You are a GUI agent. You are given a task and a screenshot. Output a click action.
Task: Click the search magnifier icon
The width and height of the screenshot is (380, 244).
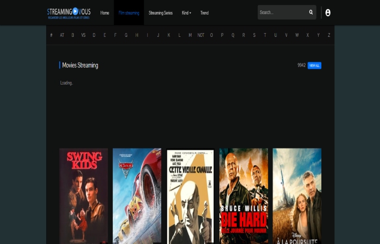(x=311, y=12)
